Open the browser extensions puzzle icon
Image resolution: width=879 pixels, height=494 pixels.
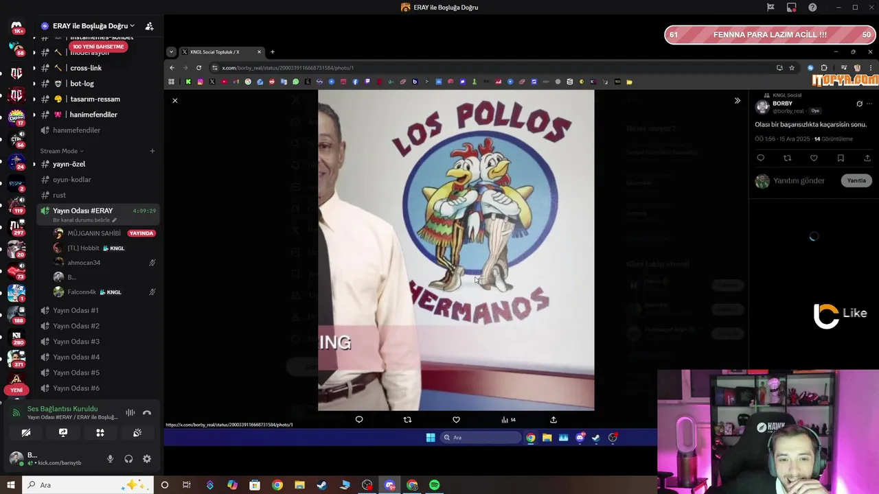click(x=824, y=68)
